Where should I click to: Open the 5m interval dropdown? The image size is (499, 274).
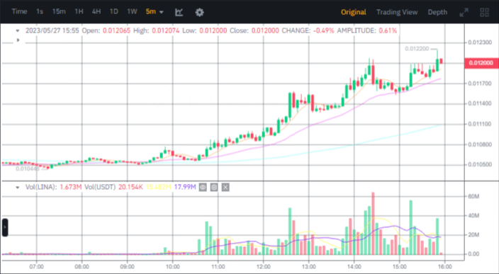pyautogui.click(x=155, y=12)
